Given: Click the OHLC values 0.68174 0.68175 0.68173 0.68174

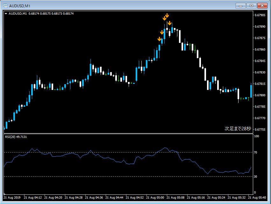Looking at the screenshot, I should point(51,13).
